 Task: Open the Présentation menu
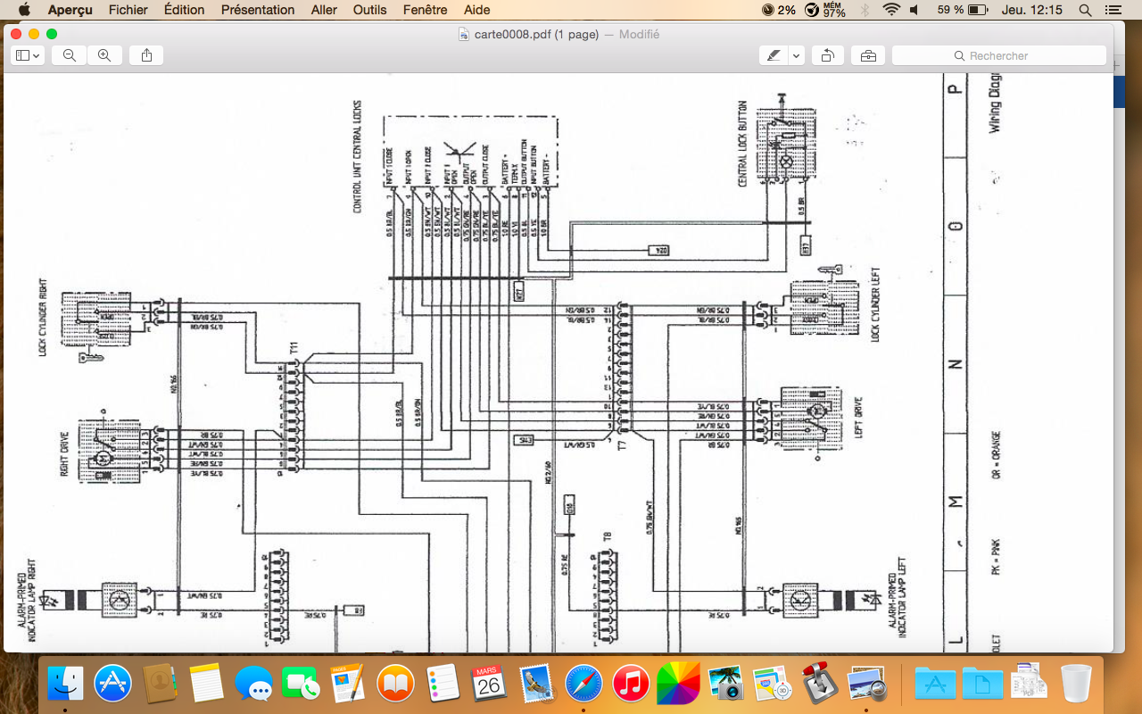(x=258, y=10)
